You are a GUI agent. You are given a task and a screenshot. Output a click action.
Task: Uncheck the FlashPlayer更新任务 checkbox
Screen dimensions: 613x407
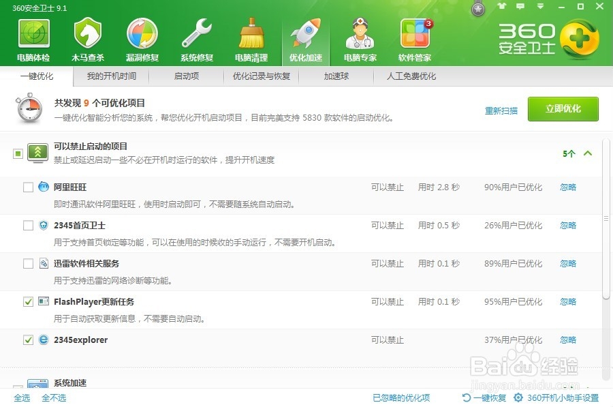click(x=28, y=302)
